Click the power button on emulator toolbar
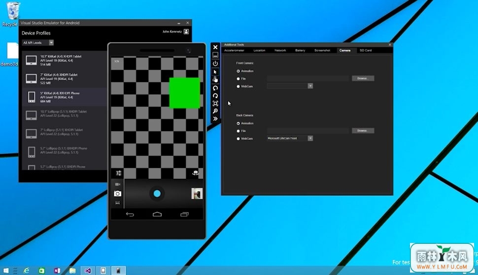This screenshot has width=478, height=275. [x=215, y=64]
